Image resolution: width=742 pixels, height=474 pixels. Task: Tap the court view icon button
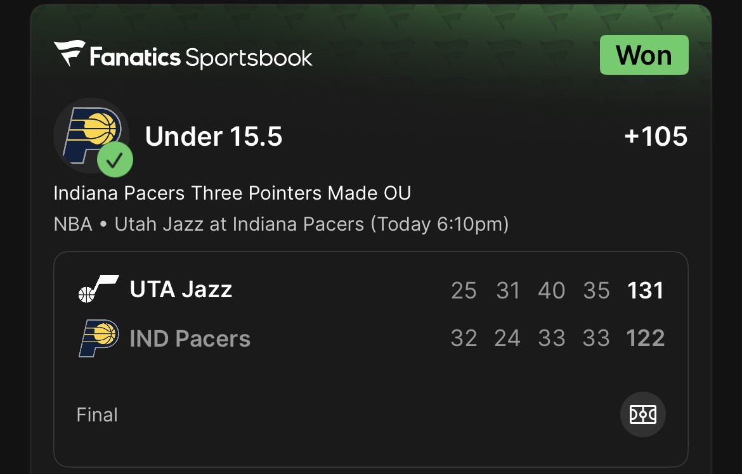tap(642, 415)
